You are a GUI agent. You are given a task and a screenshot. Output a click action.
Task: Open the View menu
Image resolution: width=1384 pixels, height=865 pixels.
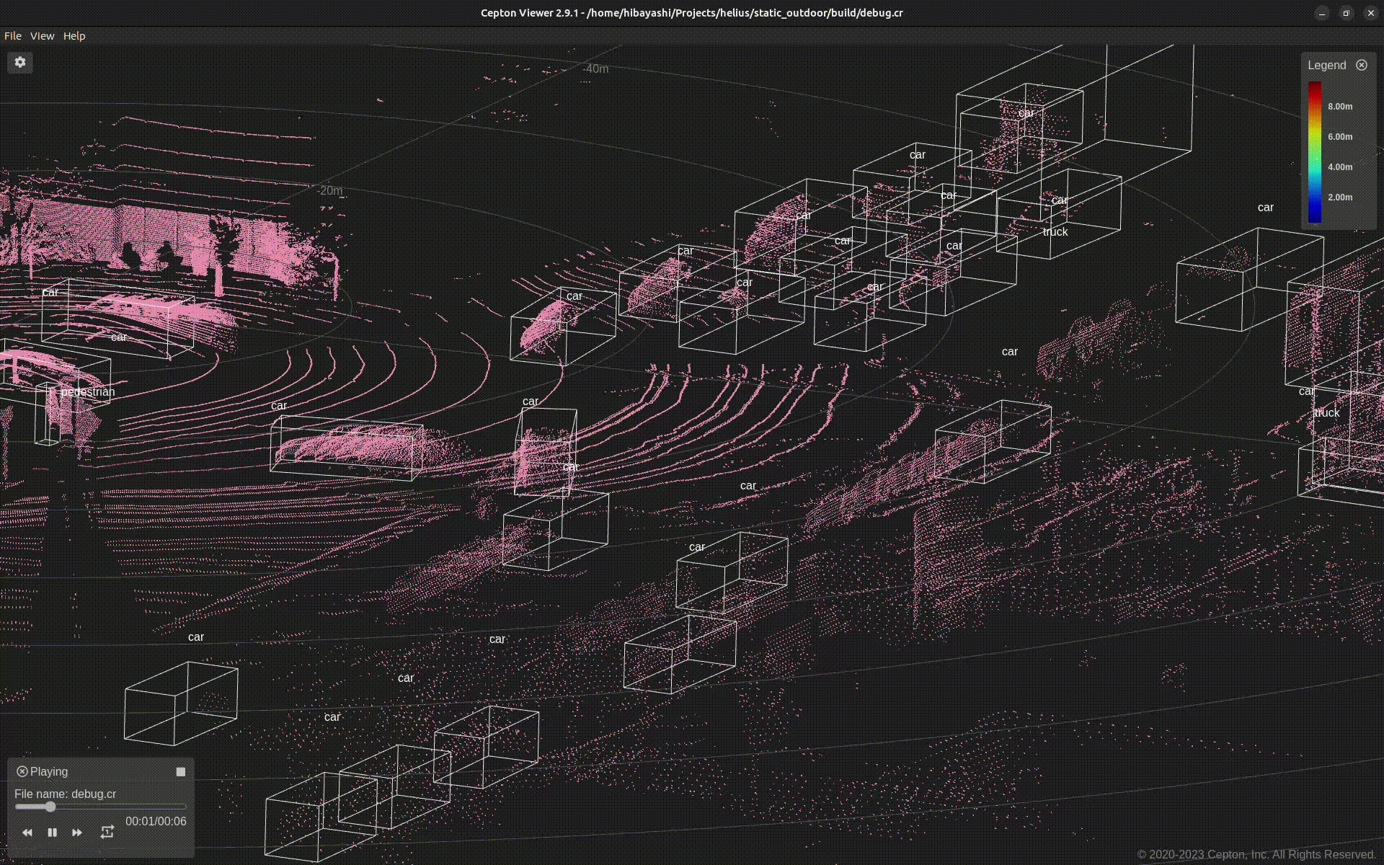click(x=42, y=36)
